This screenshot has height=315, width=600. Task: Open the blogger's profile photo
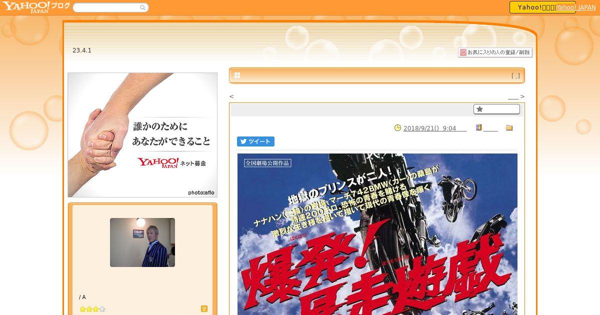[x=142, y=242]
